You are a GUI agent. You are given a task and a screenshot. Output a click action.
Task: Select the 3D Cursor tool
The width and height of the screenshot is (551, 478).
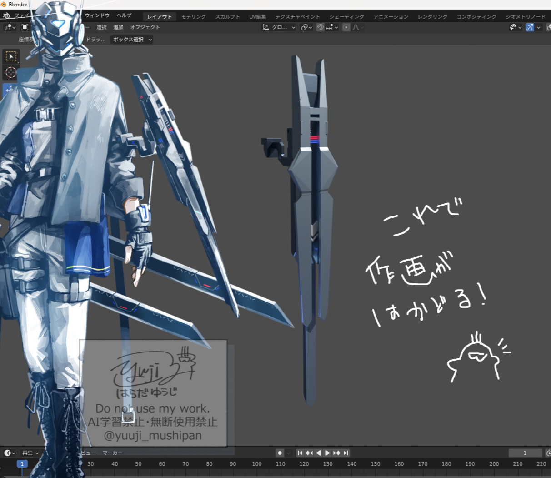(11, 72)
